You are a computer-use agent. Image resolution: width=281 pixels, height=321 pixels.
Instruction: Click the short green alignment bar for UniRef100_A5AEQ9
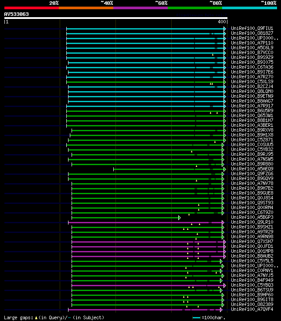169,169
